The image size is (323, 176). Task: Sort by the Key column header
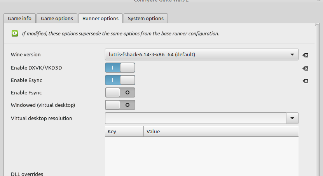(x=124, y=132)
